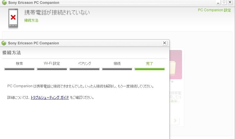The width and height of the screenshot is (235, 139).
Task: Click the disconnected phone icon with red X
Action: pyautogui.click(x=13, y=18)
